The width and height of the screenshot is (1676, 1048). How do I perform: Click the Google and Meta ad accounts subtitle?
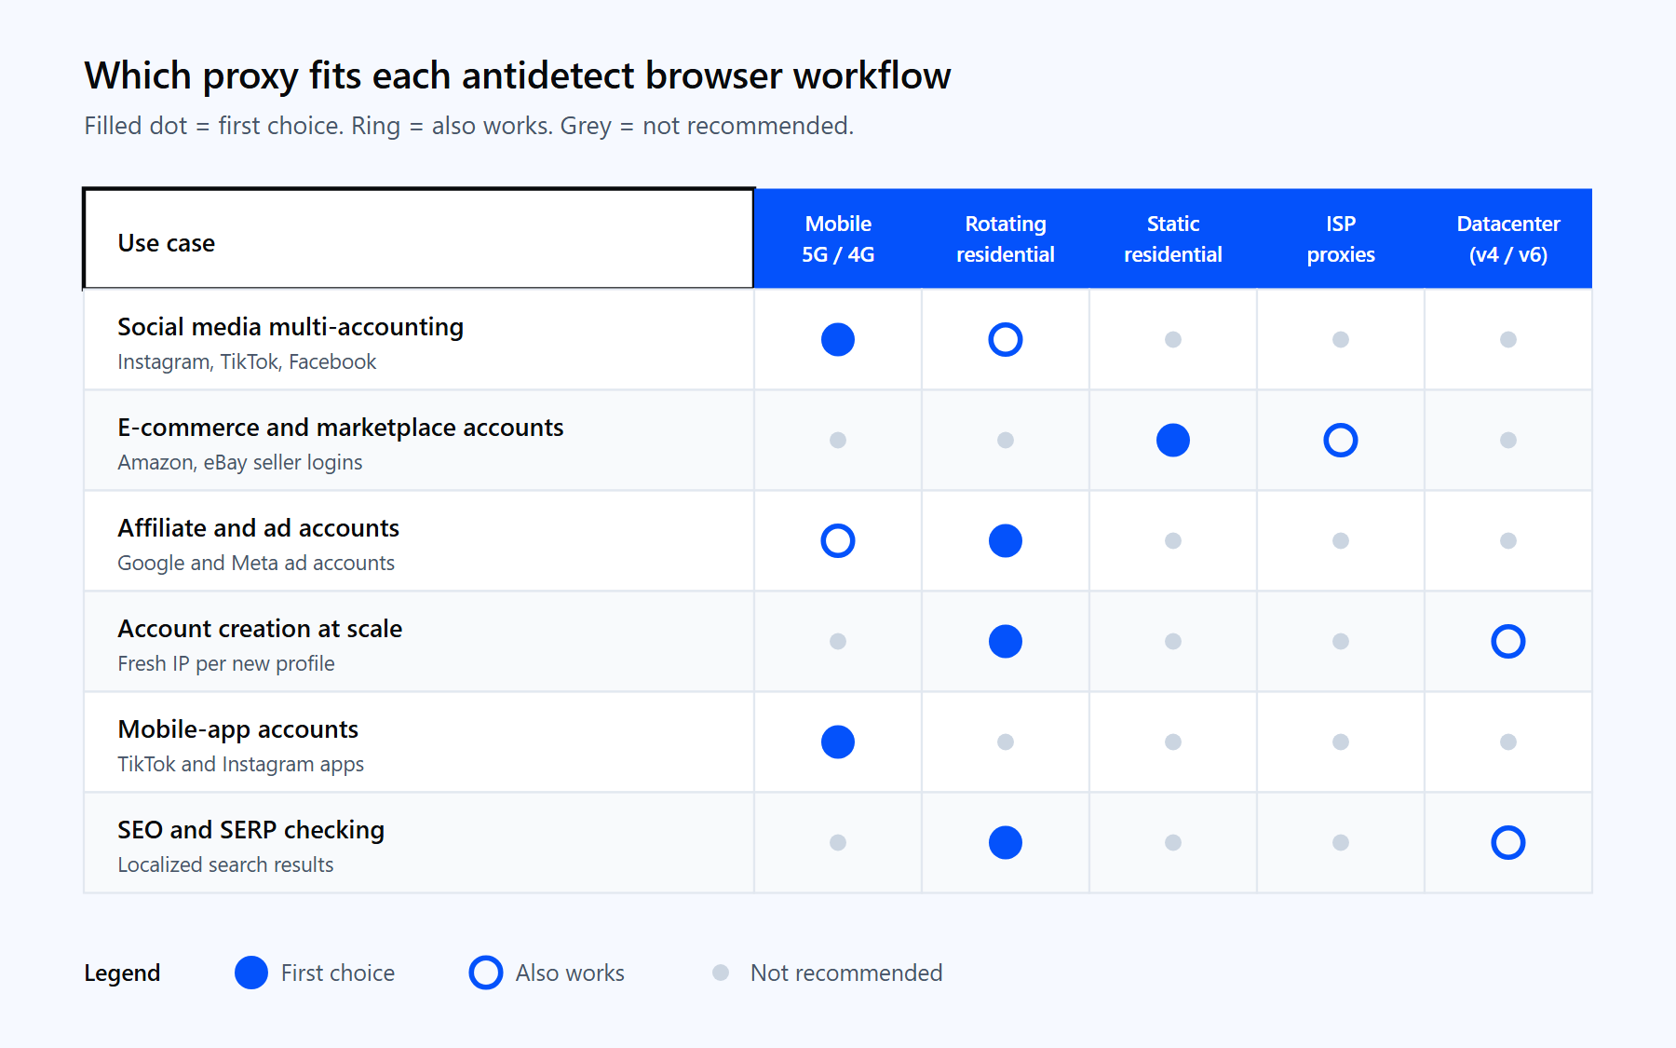click(x=256, y=563)
